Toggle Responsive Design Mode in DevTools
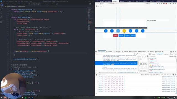The height and width of the screenshot is (99, 177). pyautogui.click(x=171, y=52)
